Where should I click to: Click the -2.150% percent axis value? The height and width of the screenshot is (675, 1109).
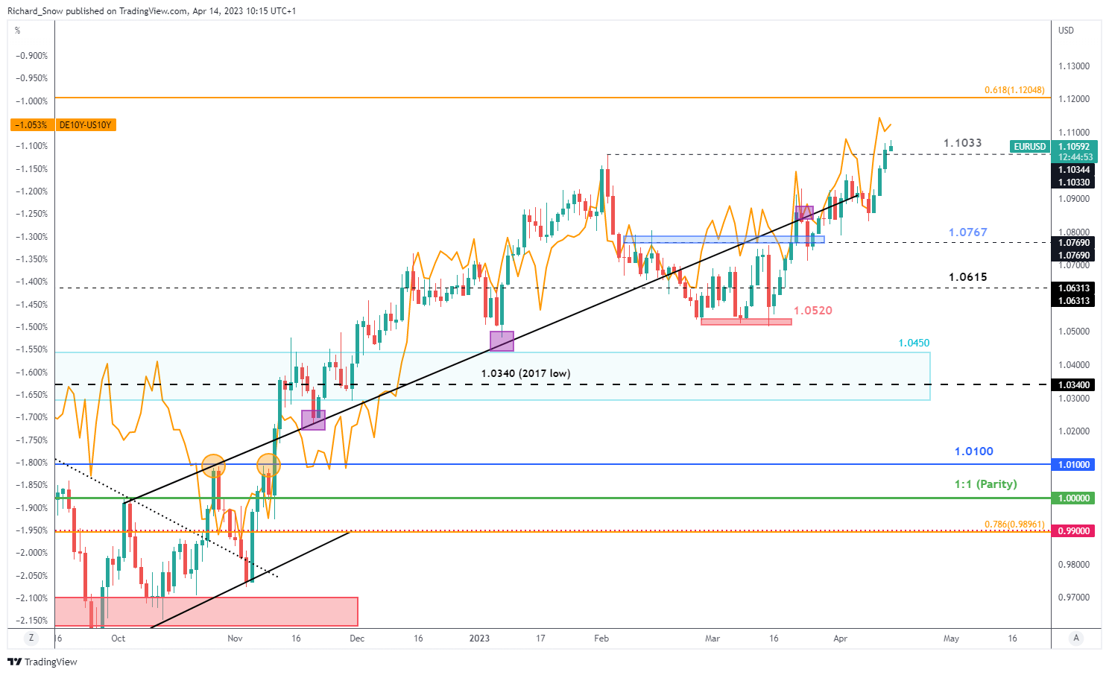(31, 621)
